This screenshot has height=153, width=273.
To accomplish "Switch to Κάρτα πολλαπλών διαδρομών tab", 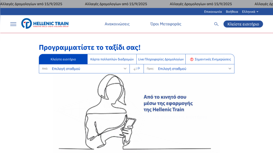I will [112, 59].
